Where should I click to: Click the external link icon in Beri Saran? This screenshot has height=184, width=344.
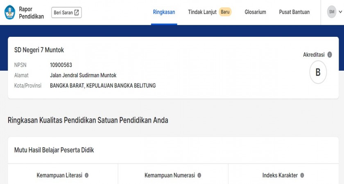pyautogui.click(x=76, y=13)
